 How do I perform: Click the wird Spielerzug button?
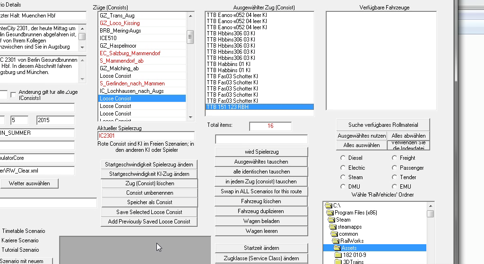[x=261, y=152]
